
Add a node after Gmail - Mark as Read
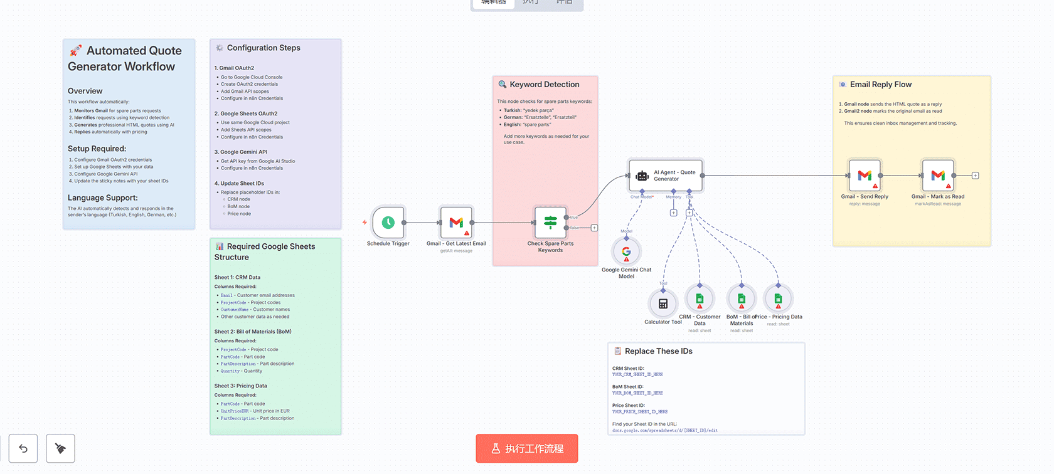point(975,176)
